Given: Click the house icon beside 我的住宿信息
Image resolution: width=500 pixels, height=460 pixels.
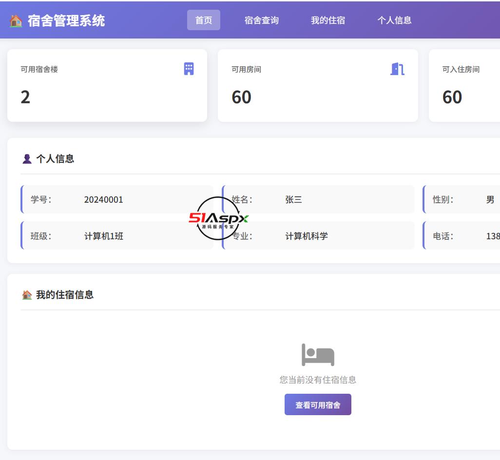Looking at the screenshot, I should pos(27,295).
